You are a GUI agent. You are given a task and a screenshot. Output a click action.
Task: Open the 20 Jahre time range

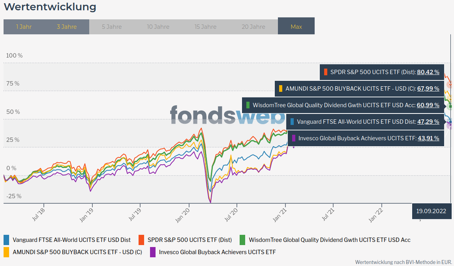[253, 27]
